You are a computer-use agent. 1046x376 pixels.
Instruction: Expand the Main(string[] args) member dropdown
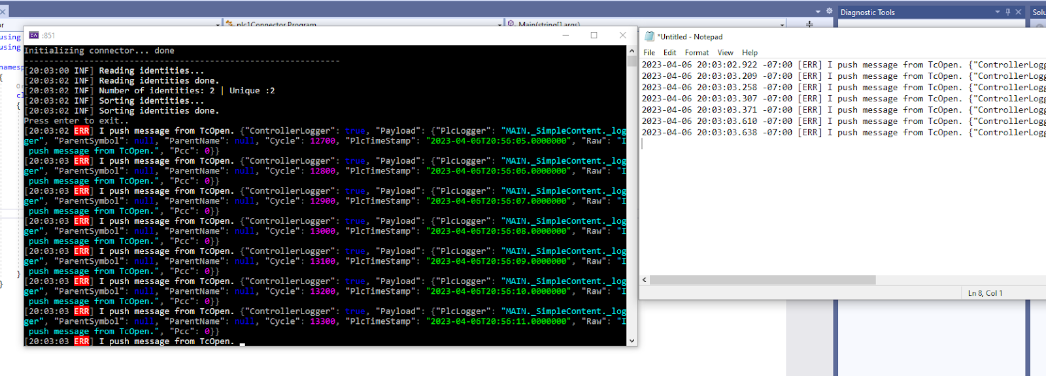pyautogui.click(x=782, y=25)
